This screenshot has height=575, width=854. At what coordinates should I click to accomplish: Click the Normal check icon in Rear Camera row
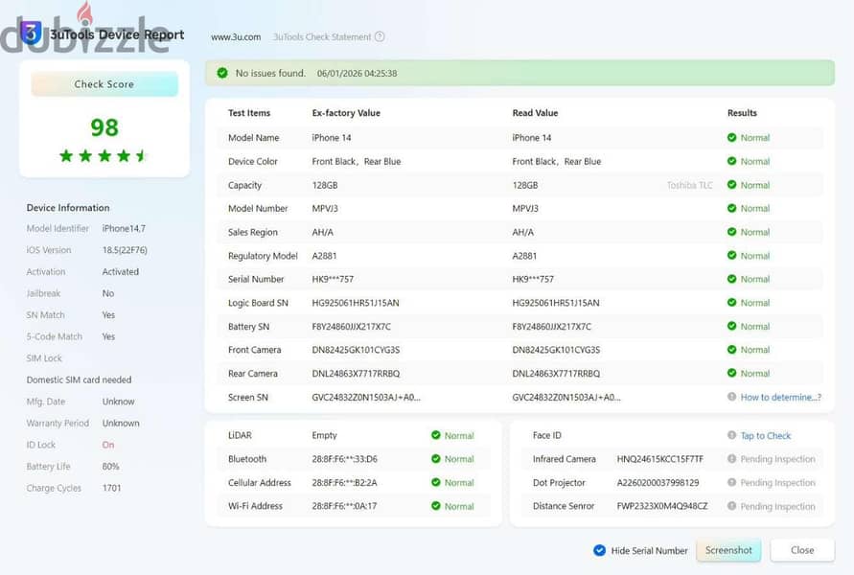[x=731, y=373]
